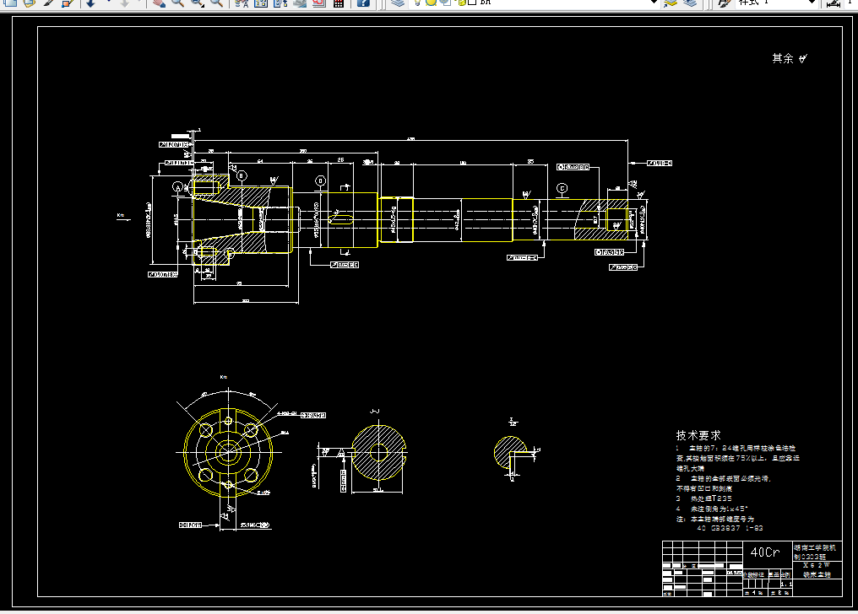Toggle layer freeze in current viewport icon

point(446,3)
